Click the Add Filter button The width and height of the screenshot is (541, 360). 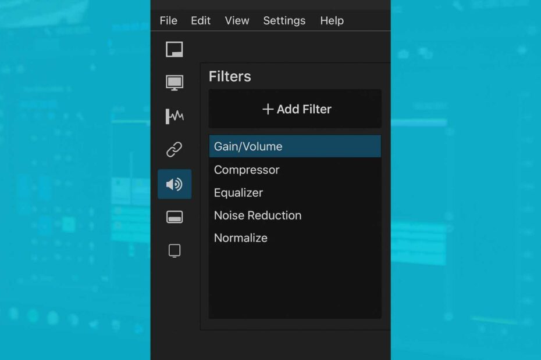[x=295, y=109]
